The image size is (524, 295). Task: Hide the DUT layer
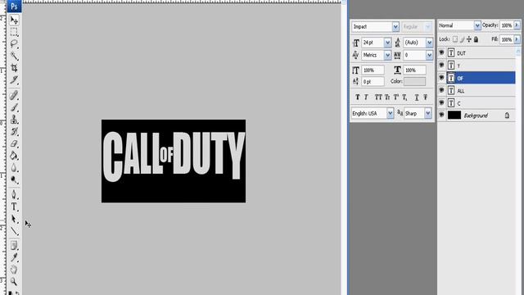(x=441, y=52)
